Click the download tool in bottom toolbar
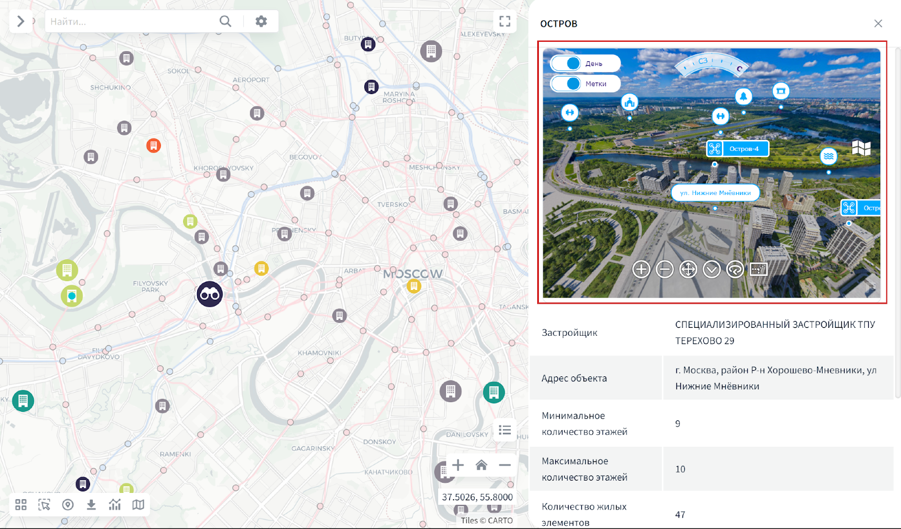Screen dimensions: 901x529 coord(91,505)
